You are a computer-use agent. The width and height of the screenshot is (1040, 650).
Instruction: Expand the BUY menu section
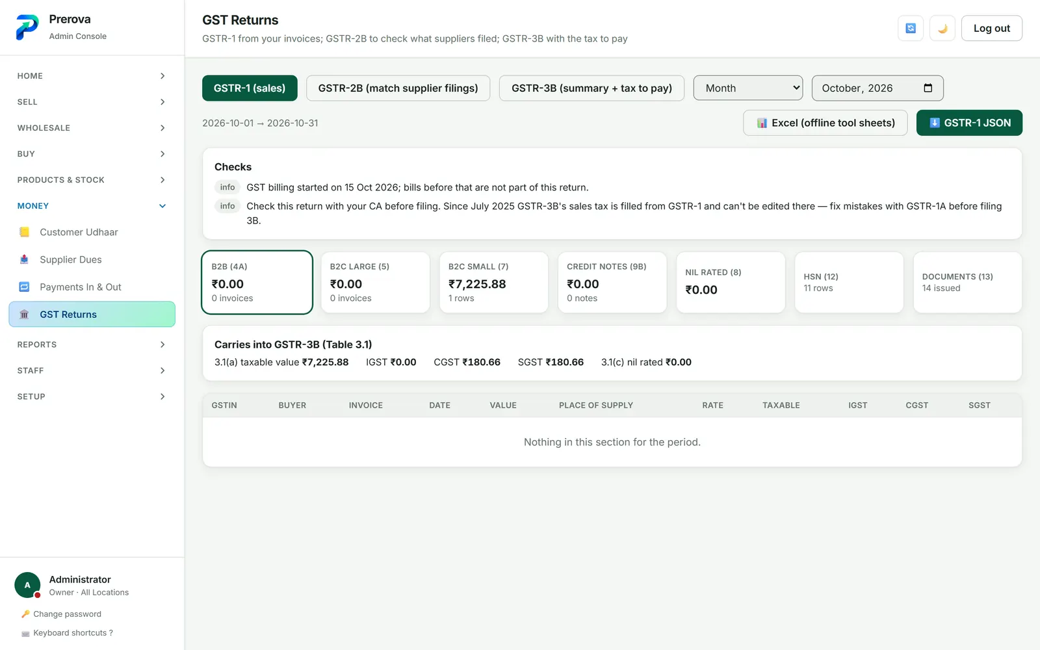[x=92, y=154]
